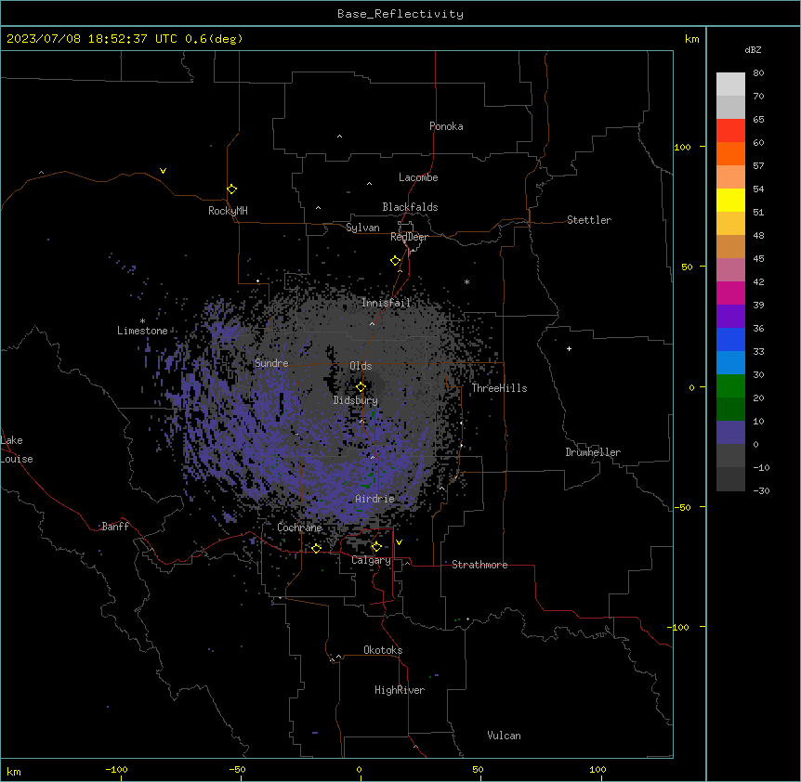The height and width of the screenshot is (782, 801).
Task: Click the dBZ legend heading
Action: [x=753, y=49]
